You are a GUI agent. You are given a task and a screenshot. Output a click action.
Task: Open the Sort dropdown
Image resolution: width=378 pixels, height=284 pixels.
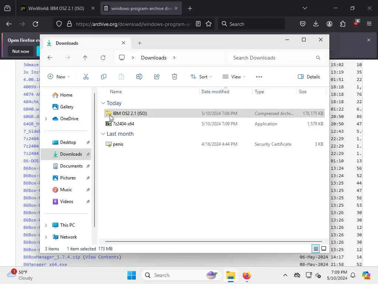click(201, 77)
